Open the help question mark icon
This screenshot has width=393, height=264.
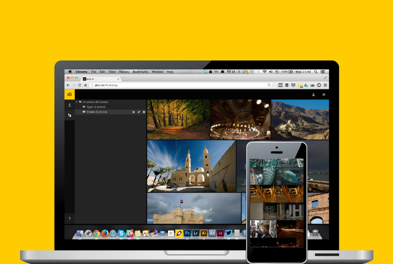[x=70, y=218]
